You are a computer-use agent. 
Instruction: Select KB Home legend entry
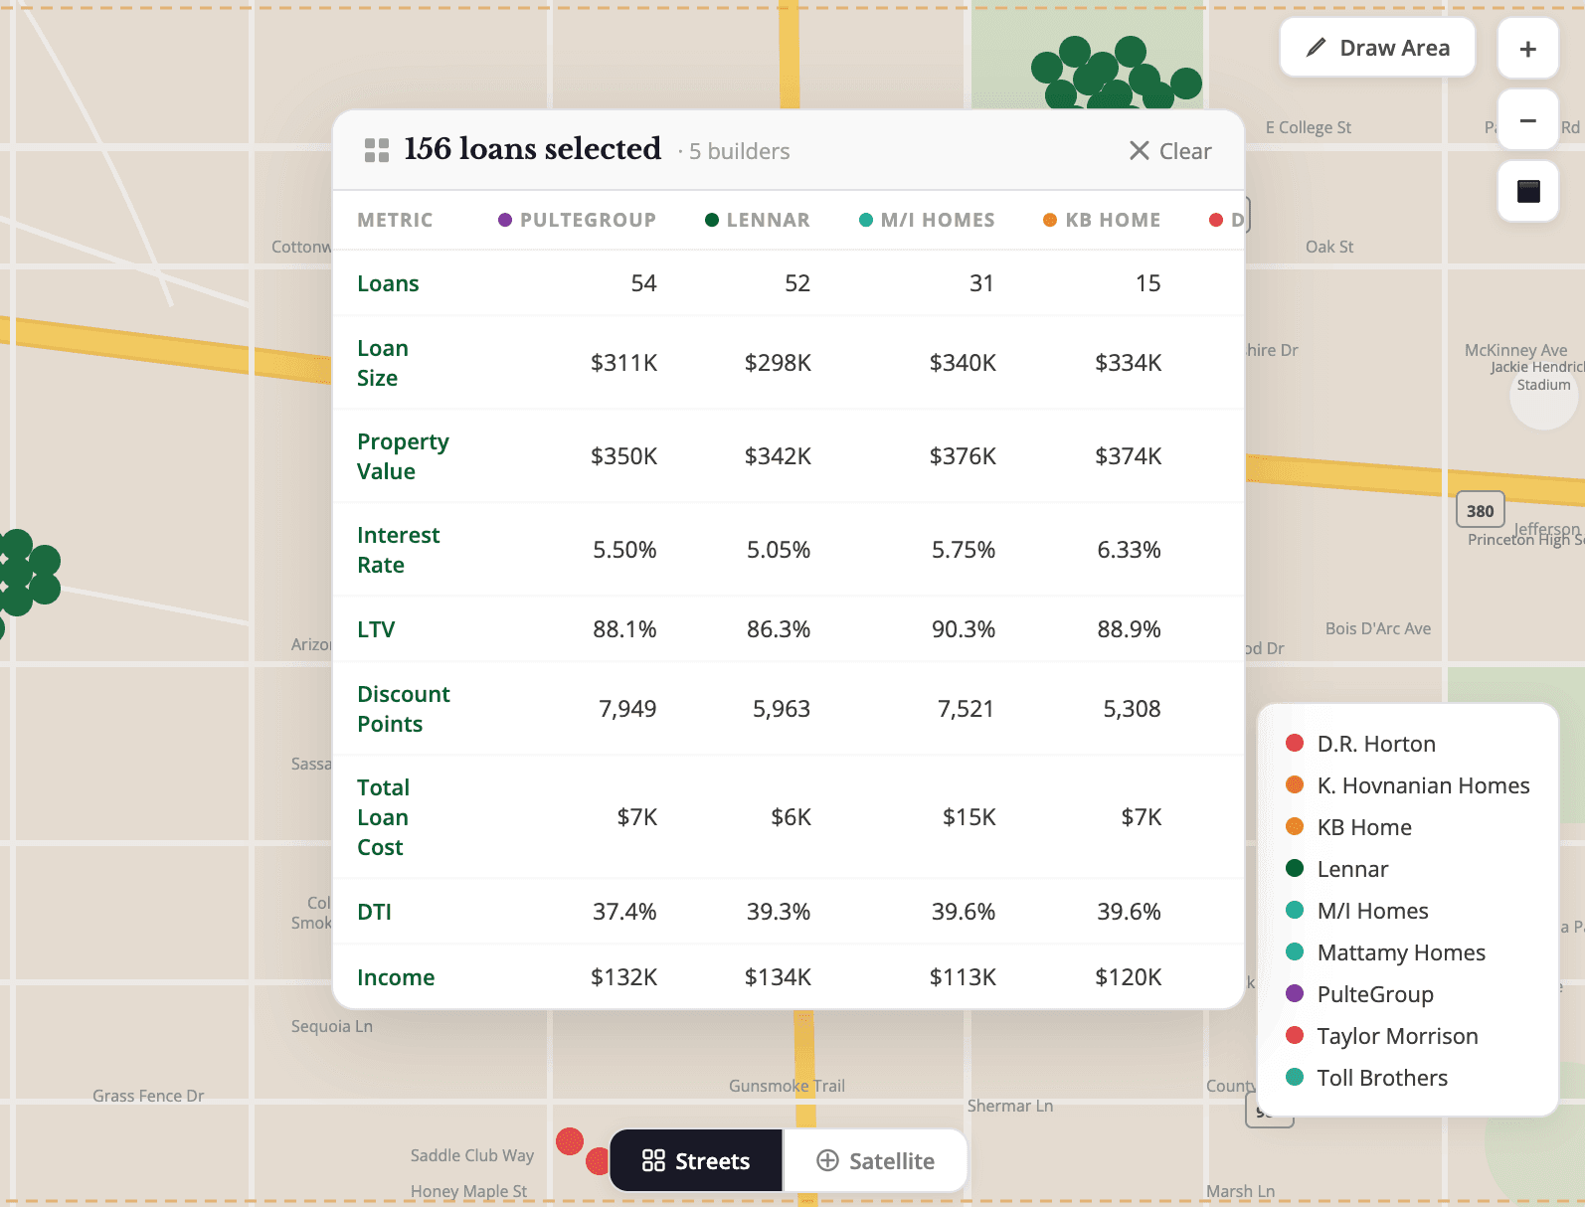pyautogui.click(x=1348, y=827)
